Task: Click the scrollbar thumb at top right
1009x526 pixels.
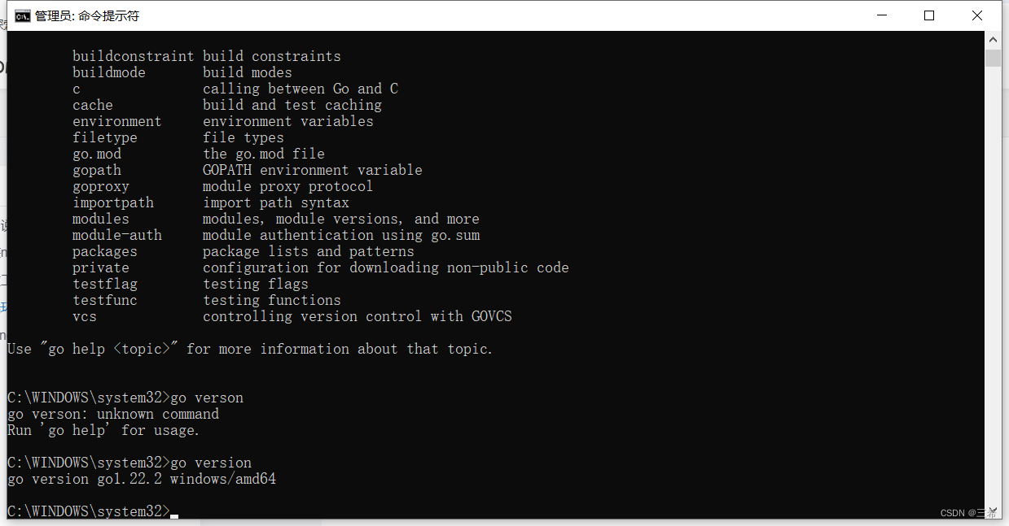Action: (993, 57)
